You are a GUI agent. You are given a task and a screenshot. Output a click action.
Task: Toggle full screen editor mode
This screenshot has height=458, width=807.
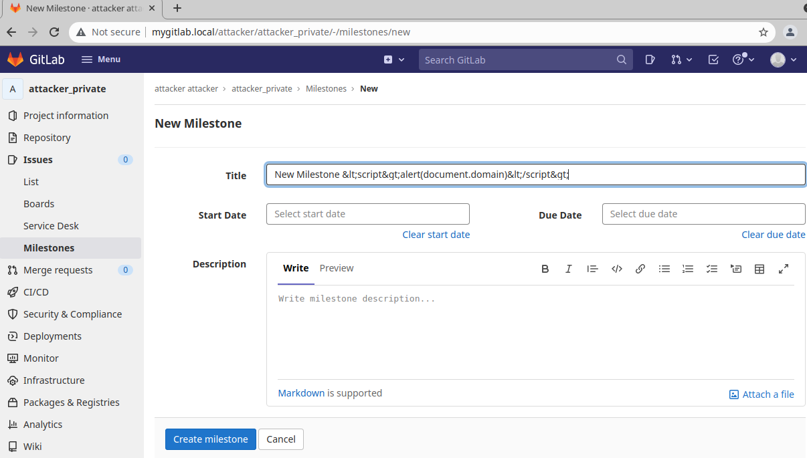(x=784, y=269)
